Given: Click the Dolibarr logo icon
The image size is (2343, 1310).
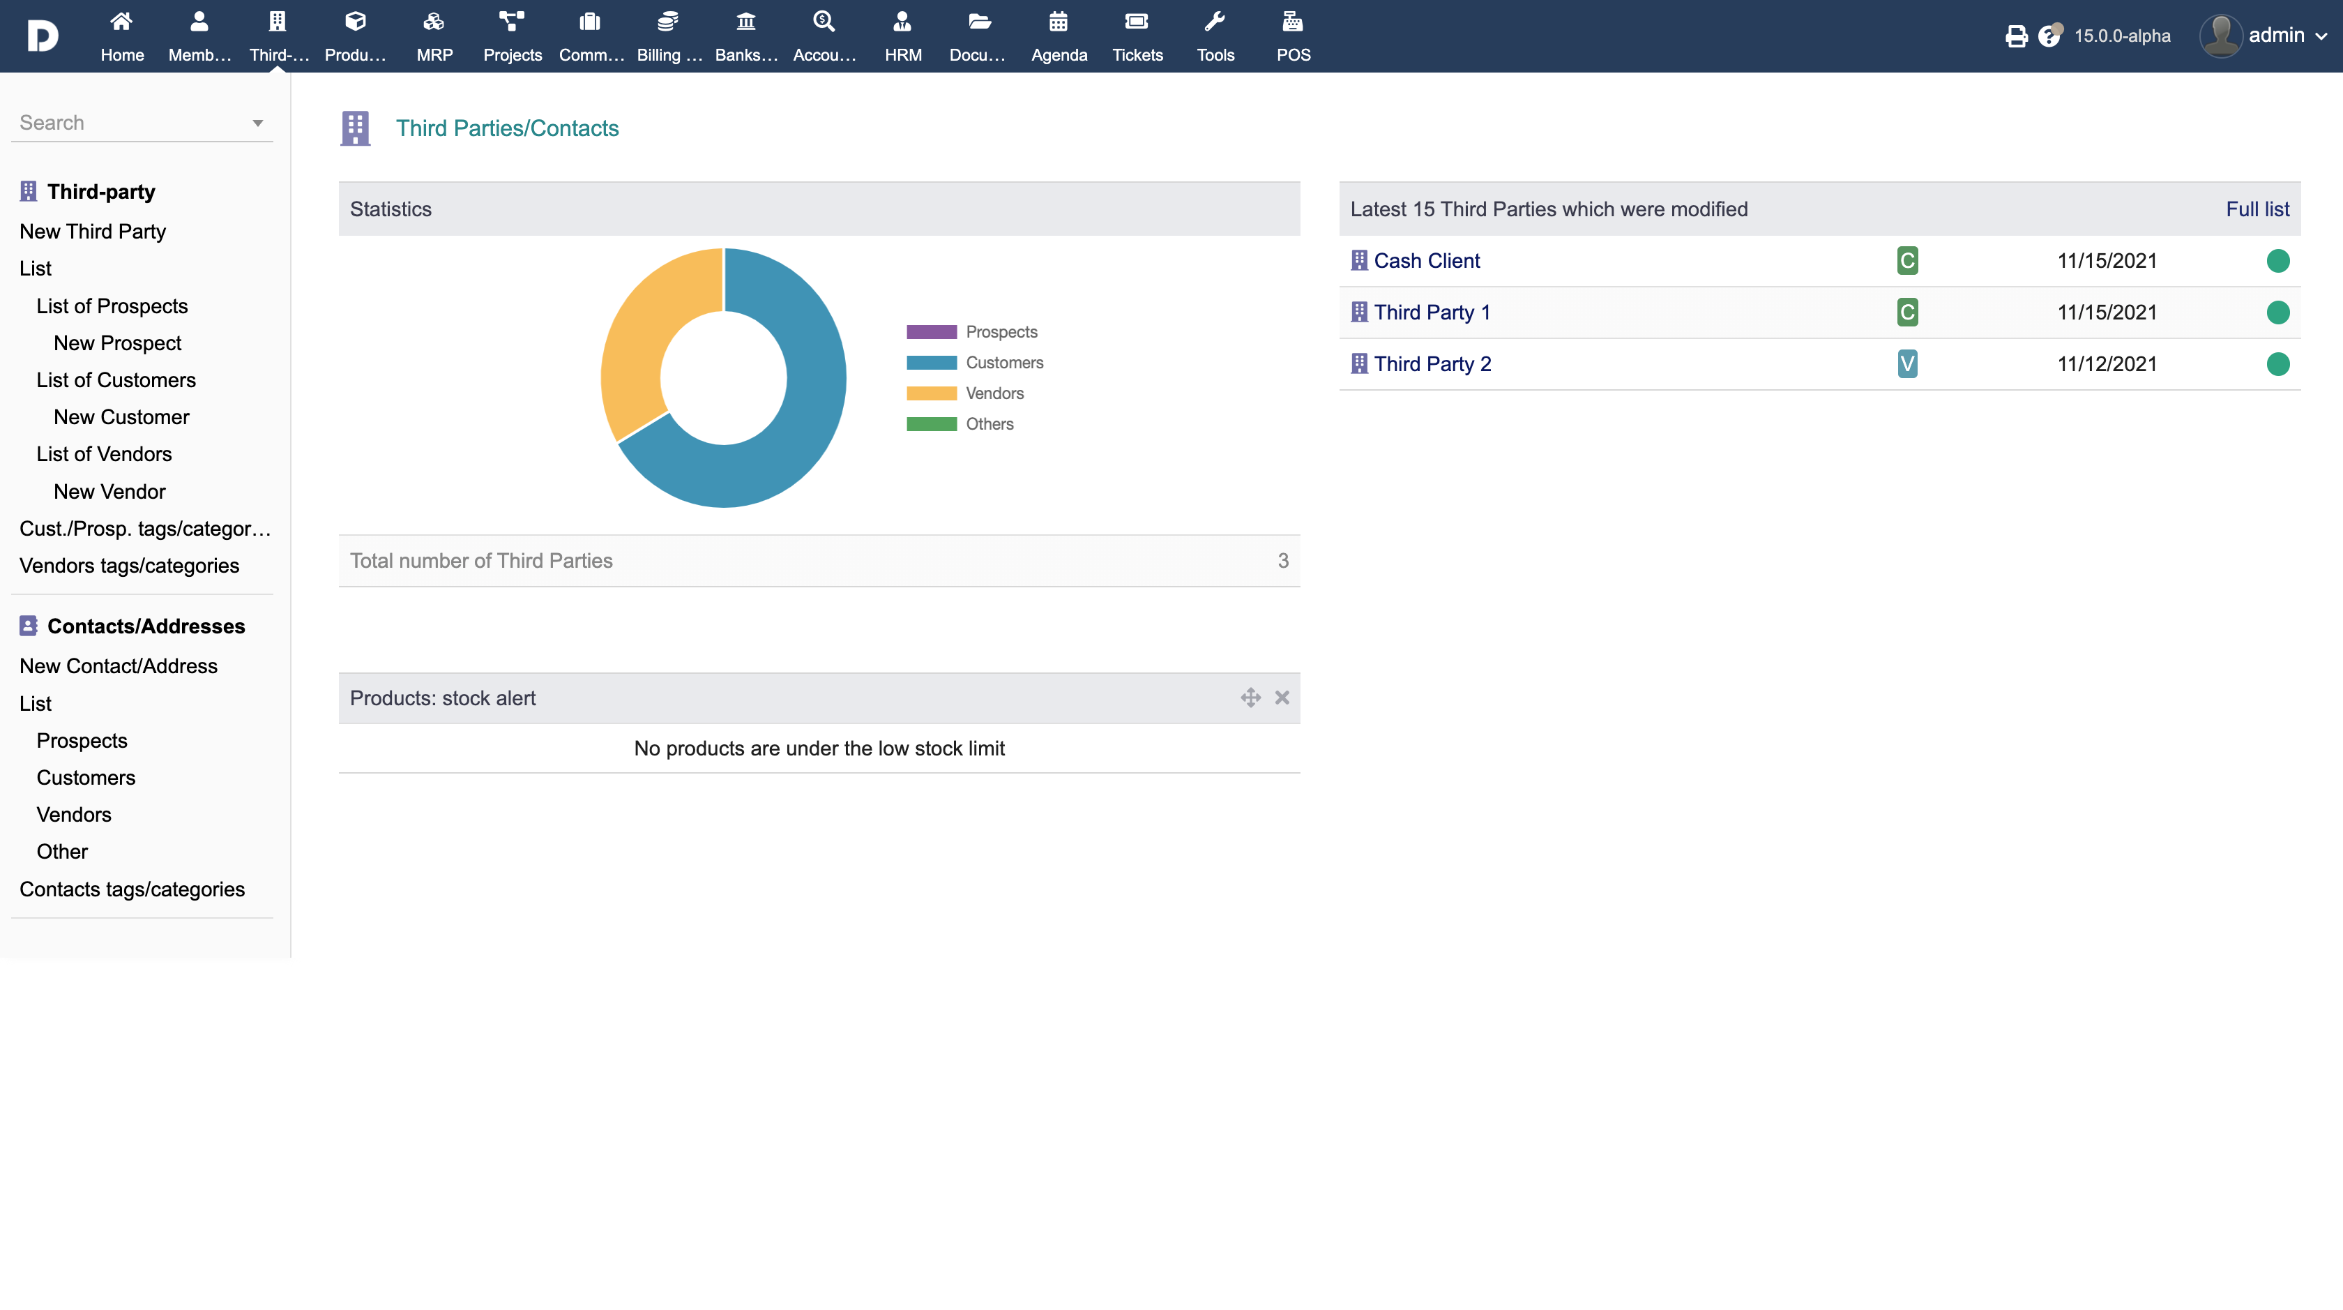Looking at the screenshot, I should pyautogui.click(x=43, y=36).
